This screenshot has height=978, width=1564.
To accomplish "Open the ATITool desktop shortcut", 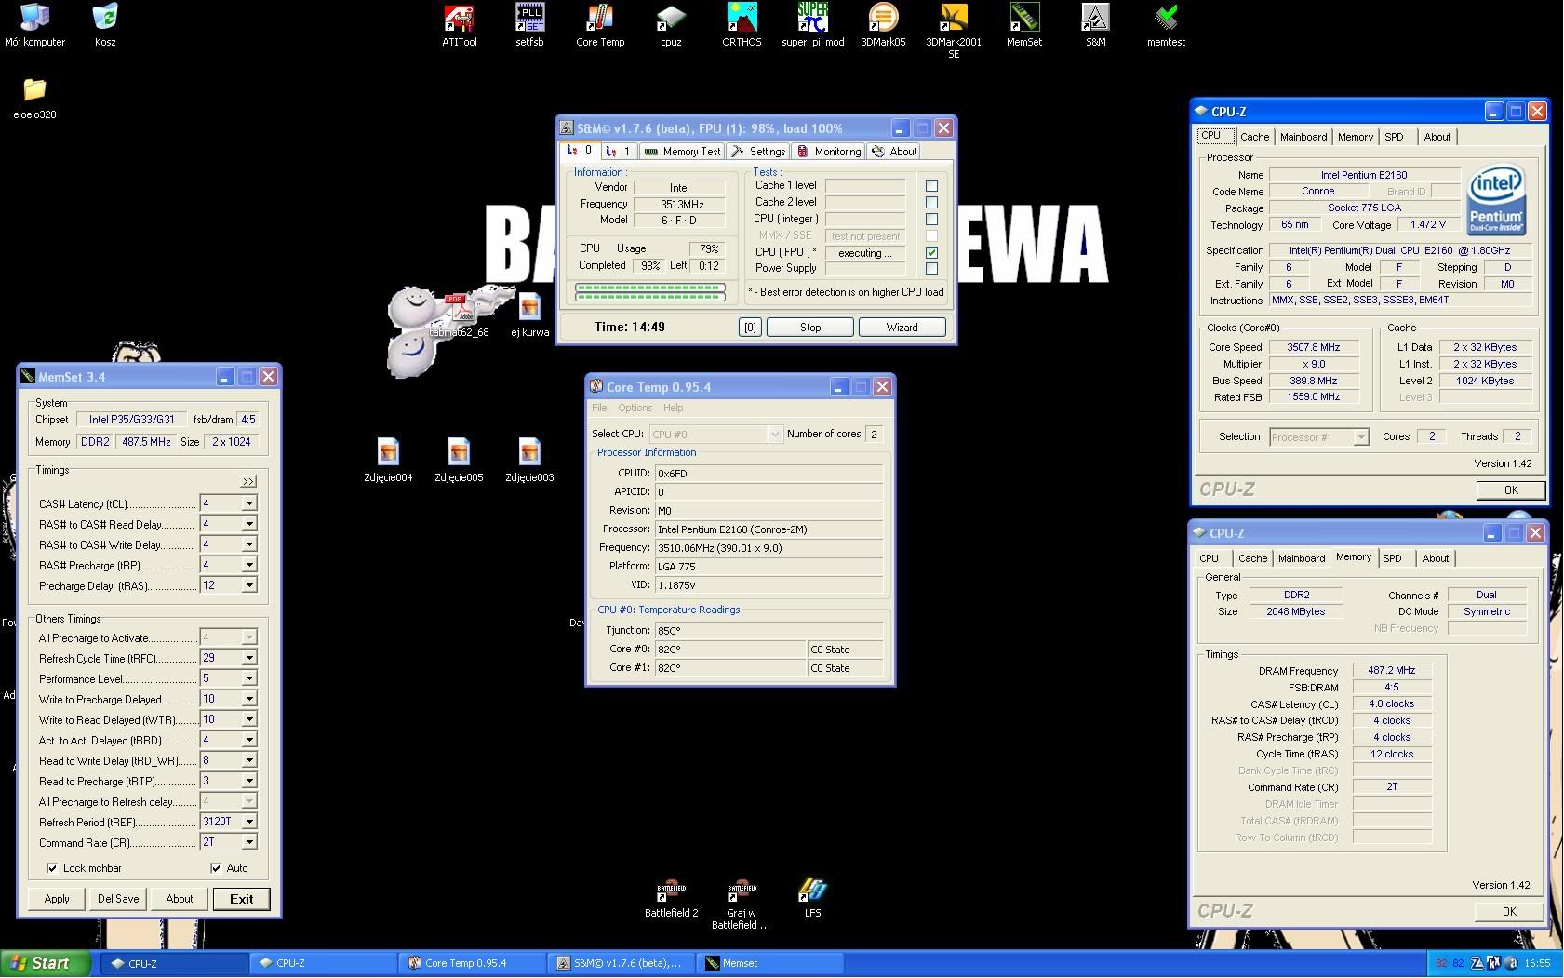I will coord(459,25).
